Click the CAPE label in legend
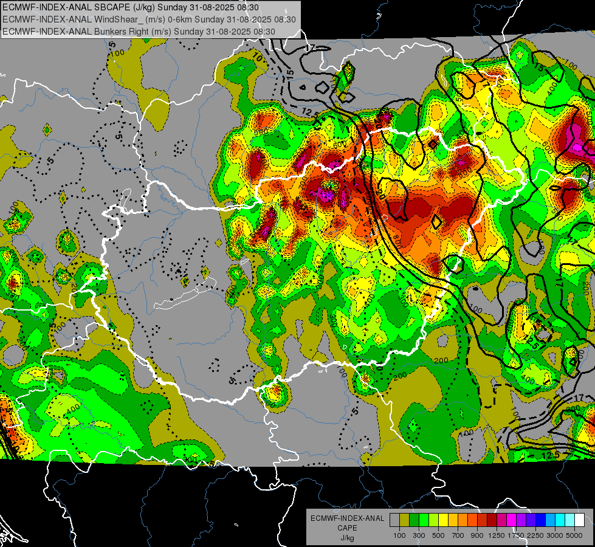Viewport: 595px width, 547px height. [x=347, y=528]
